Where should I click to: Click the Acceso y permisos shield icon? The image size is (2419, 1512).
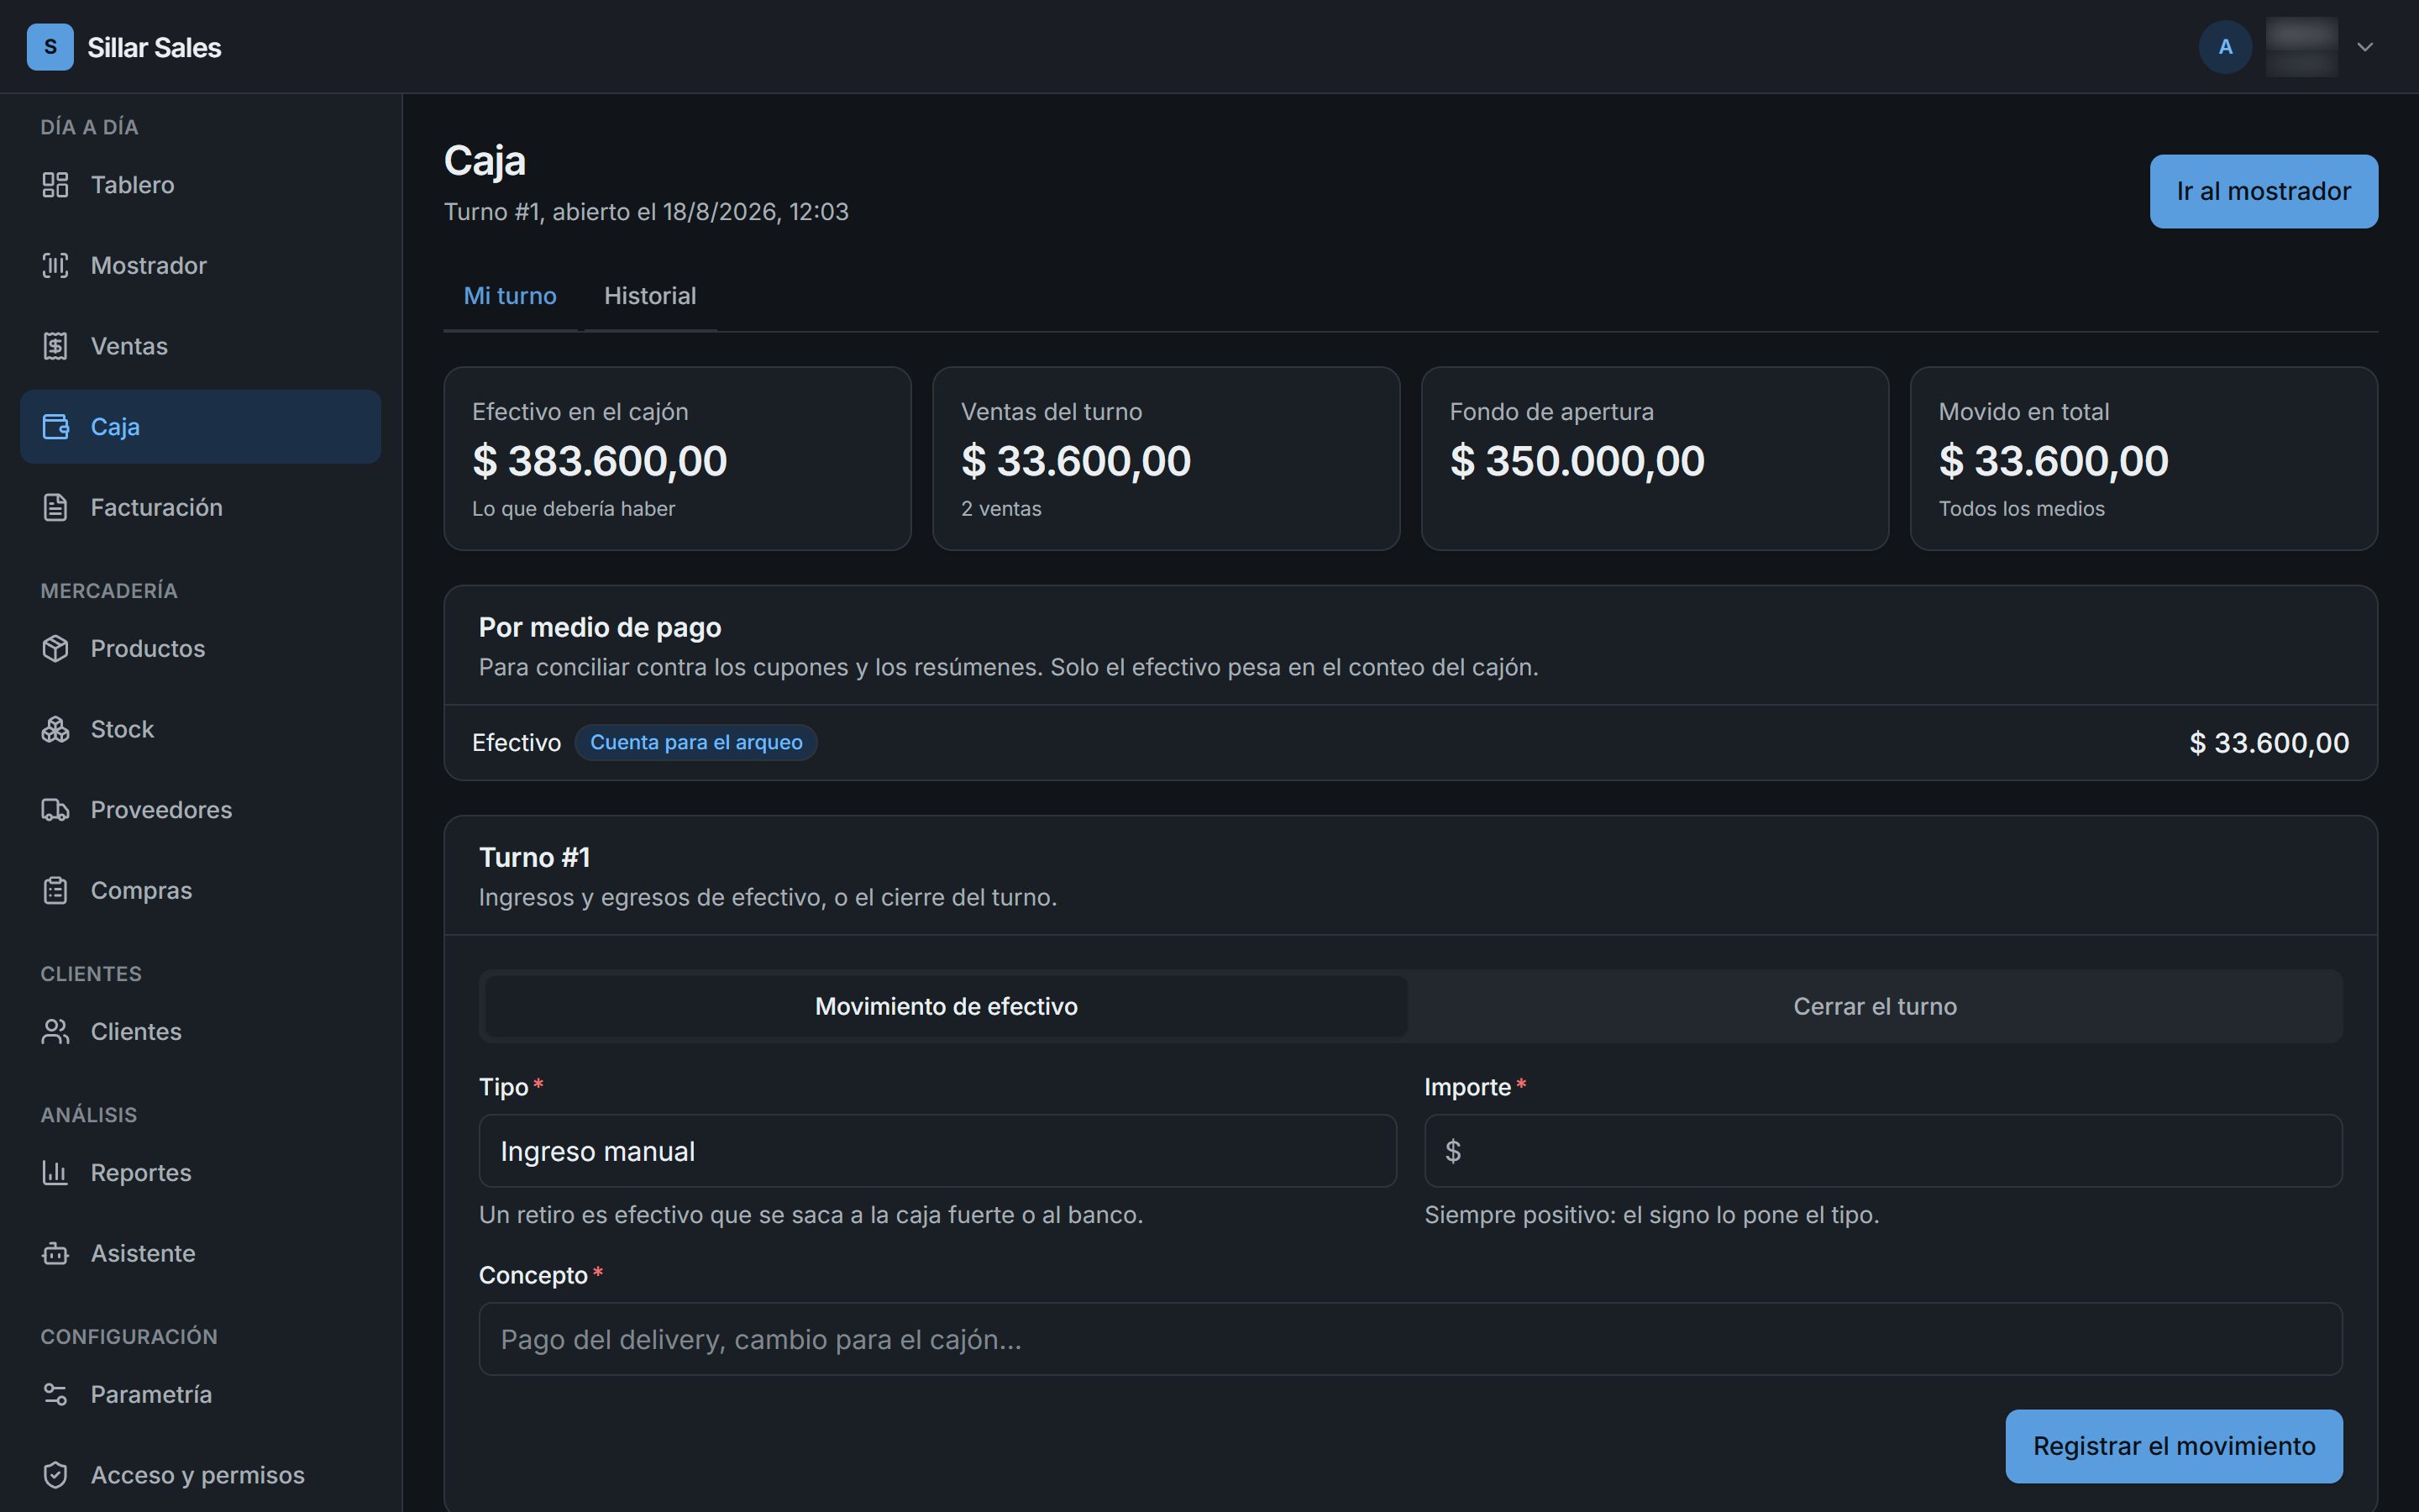coord(55,1475)
